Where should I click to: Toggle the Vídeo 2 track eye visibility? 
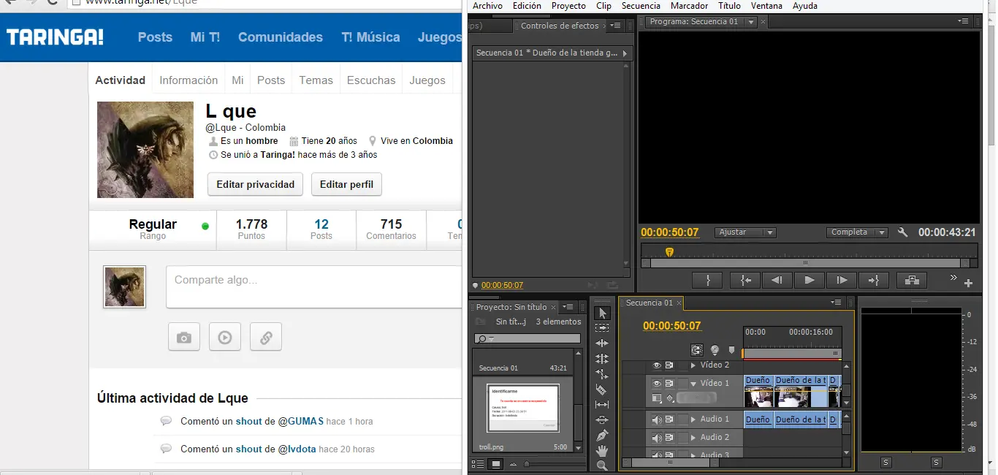pos(657,365)
